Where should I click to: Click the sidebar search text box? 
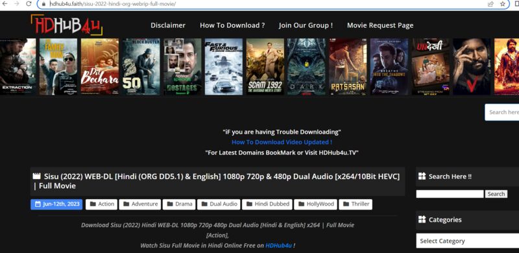[450, 194]
